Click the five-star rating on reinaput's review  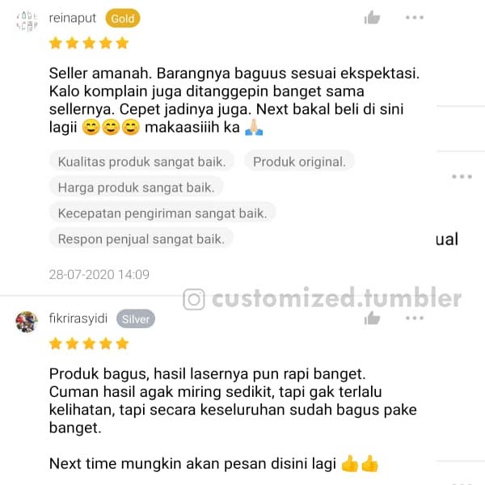point(89,43)
